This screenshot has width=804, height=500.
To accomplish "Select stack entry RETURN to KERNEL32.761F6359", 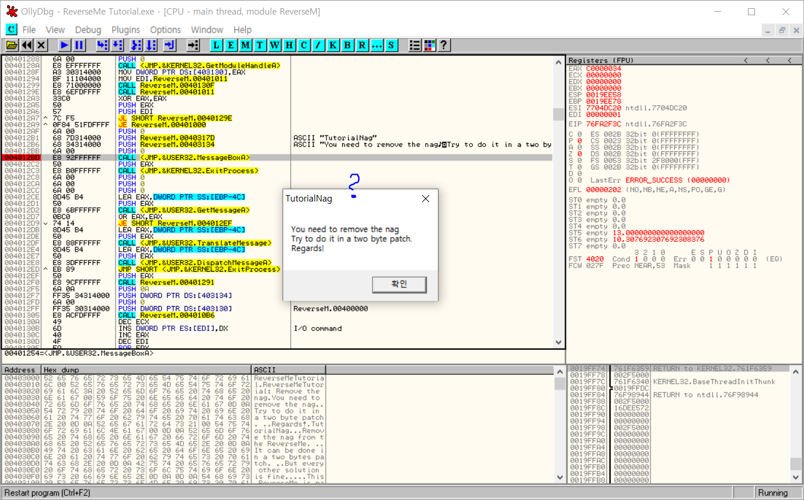I will coord(678,369).
